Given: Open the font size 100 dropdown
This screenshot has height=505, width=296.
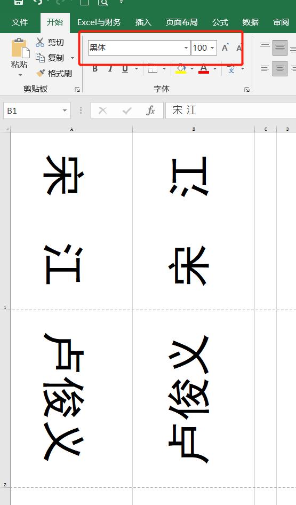Looking at the screenshot, I should pyautogui.click(x=212, y=48).
